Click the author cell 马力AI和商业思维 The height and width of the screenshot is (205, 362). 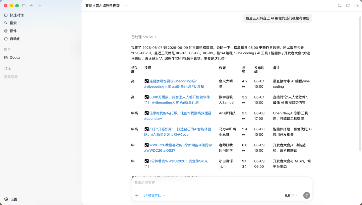point(227,132)
